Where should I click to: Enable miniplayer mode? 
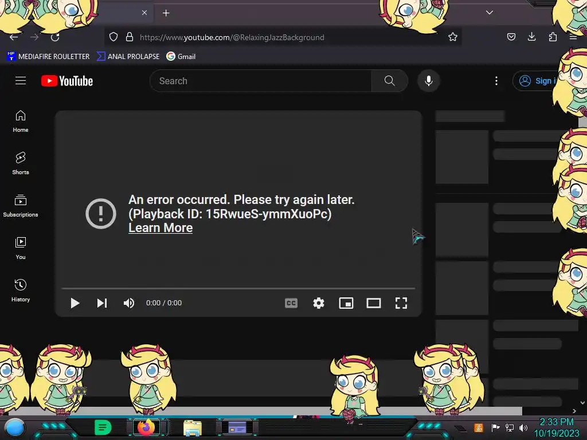coord(346,303)
